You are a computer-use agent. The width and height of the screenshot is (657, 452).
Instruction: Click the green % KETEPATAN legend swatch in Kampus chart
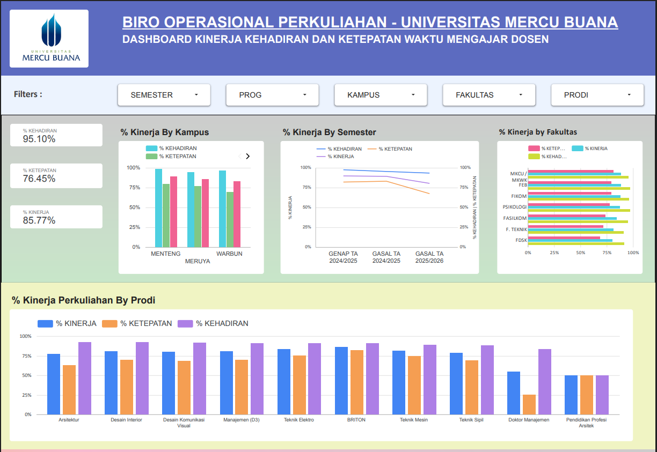[151, 157]
